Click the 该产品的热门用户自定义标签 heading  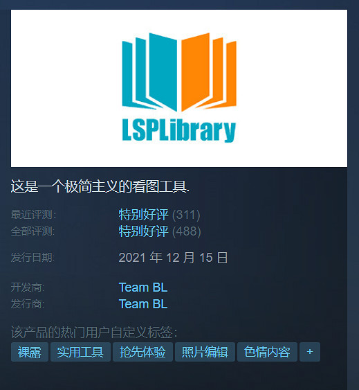pyautogui.click(x=94, y=333)
